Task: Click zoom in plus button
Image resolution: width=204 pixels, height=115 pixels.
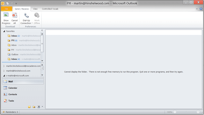Action: (x=198, y=112)
